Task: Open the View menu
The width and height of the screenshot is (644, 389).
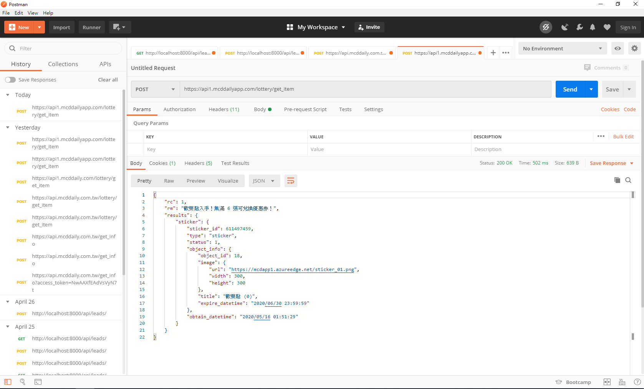Action: point(33,13)
